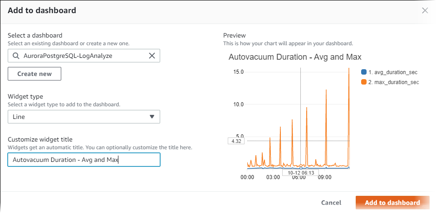Expand the Widget type dropdown arrow
The width and height of the screenshot is (436, 213).
(x=152, y=117)
